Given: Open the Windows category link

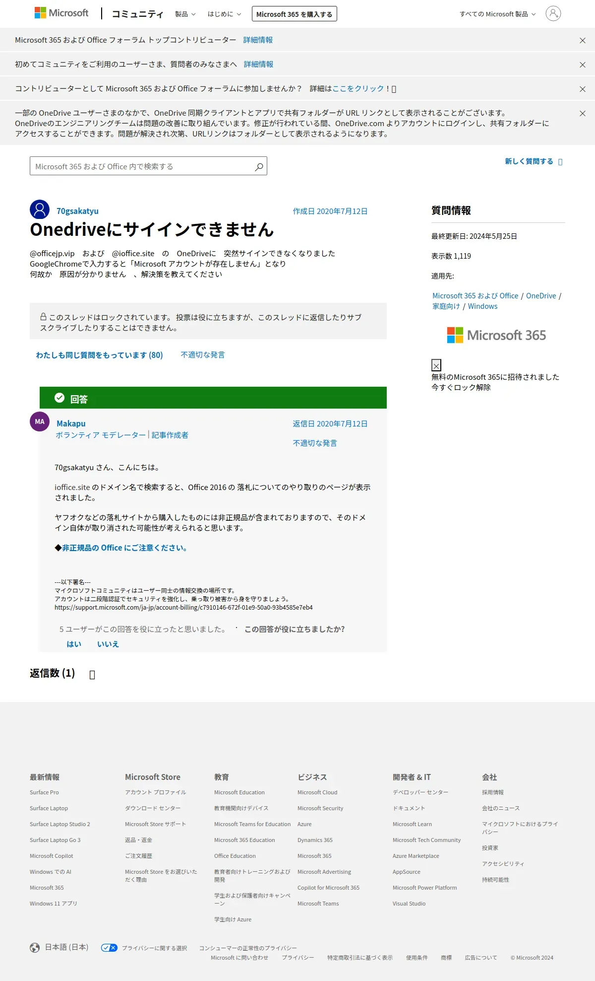Looking at the screenshot, I should tap(482, 306).
